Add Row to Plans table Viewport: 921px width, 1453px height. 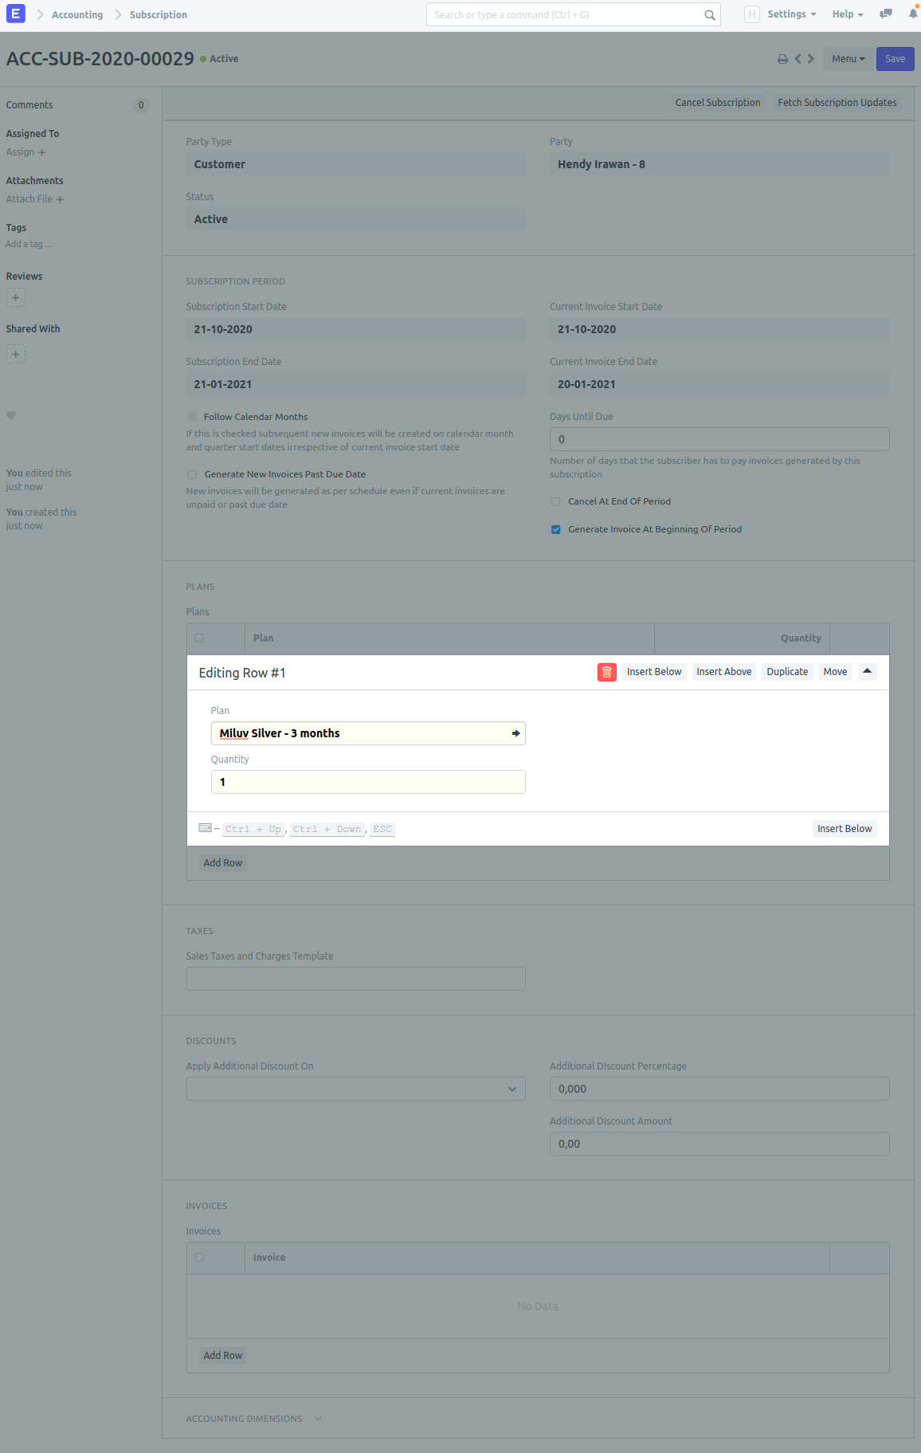pyautogui.click(x=222, y=863)
